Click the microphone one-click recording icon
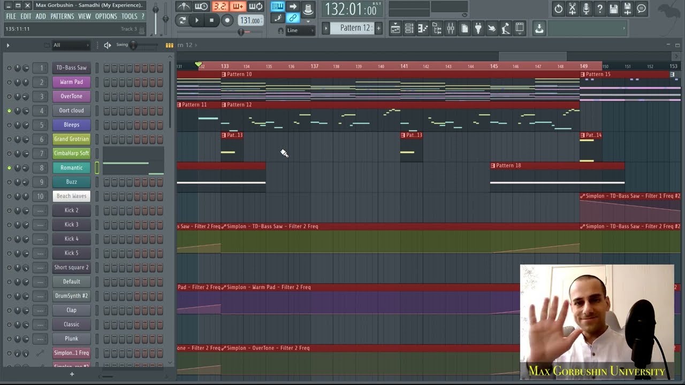Screen dimensions: 685x385 pos(587,9)
